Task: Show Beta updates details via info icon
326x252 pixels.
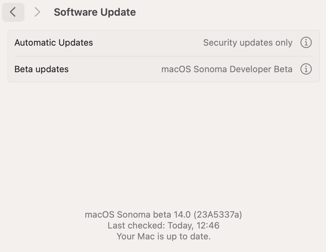Action: [x=306, y=69]
